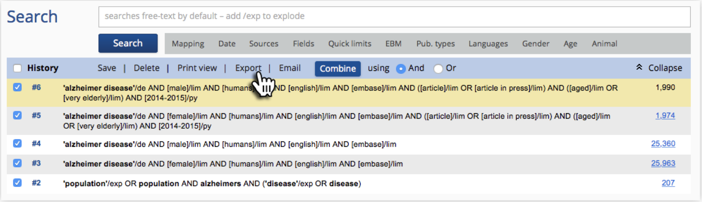
Task: Click Print view in the history toolbar
Action: click(197, 68)
